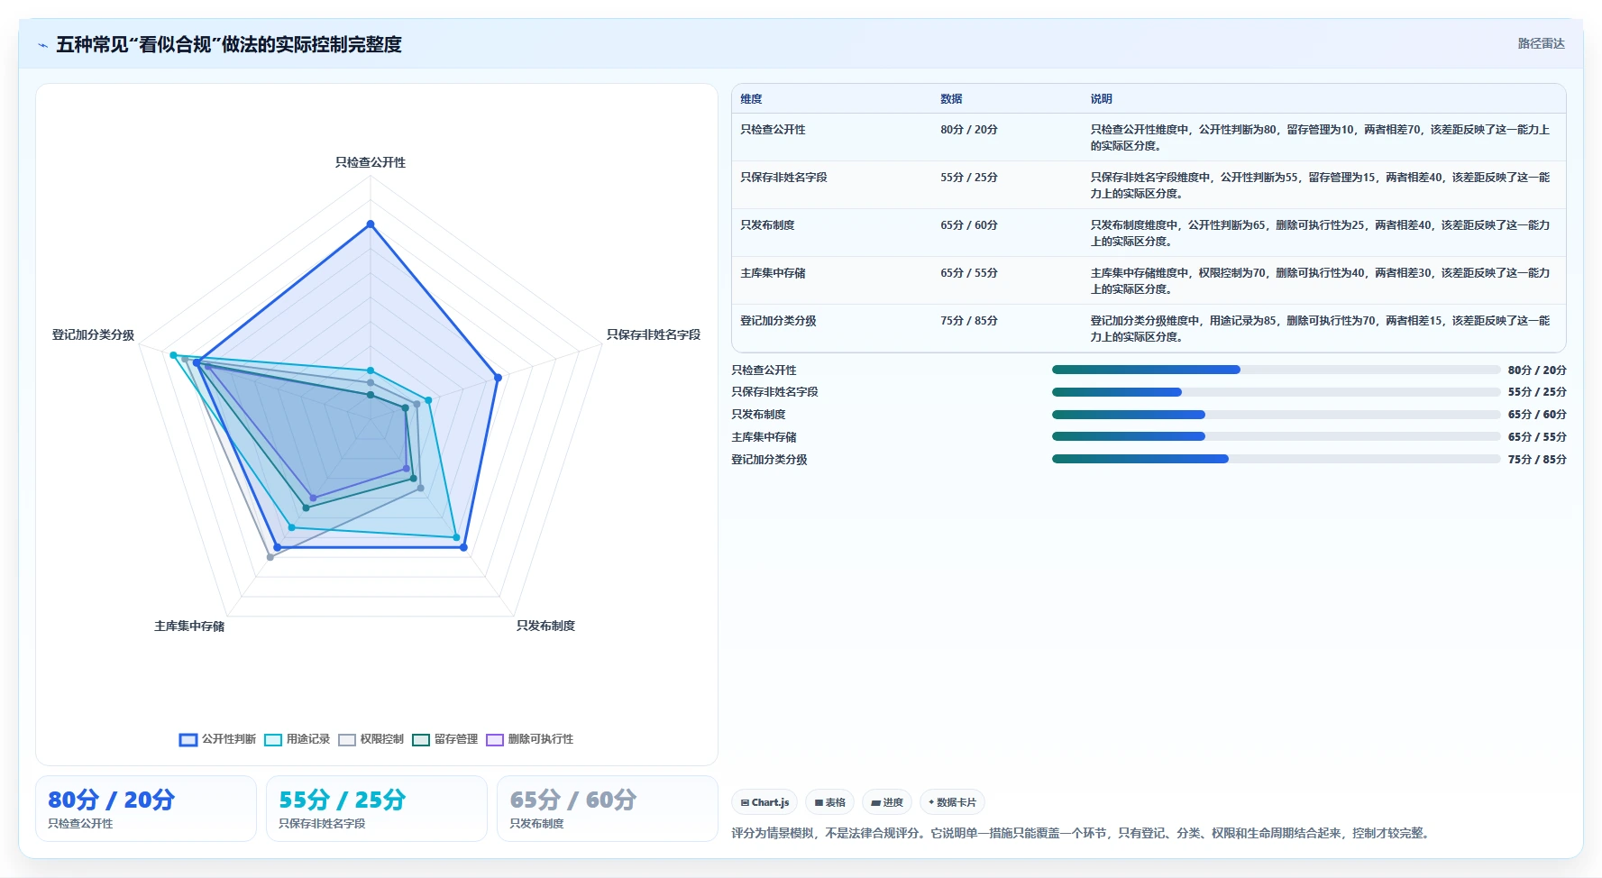Click the blue data point on 只发布制度 axis

coord(463,547)
